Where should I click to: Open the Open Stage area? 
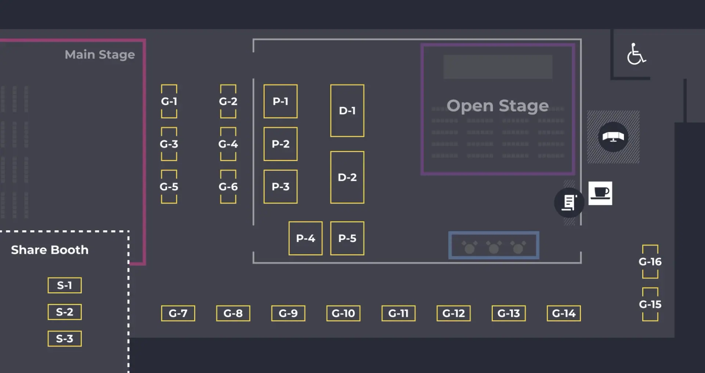click(498, 109)
